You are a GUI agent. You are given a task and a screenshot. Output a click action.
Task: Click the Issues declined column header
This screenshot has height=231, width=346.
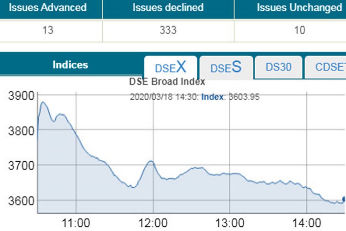(x=168, y=7)
